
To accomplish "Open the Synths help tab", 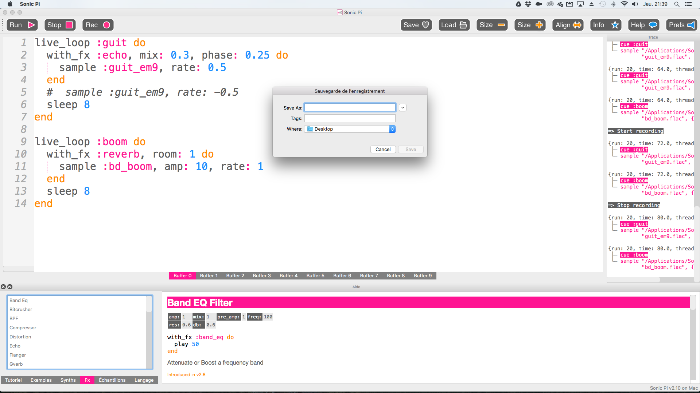I will 68,380.
